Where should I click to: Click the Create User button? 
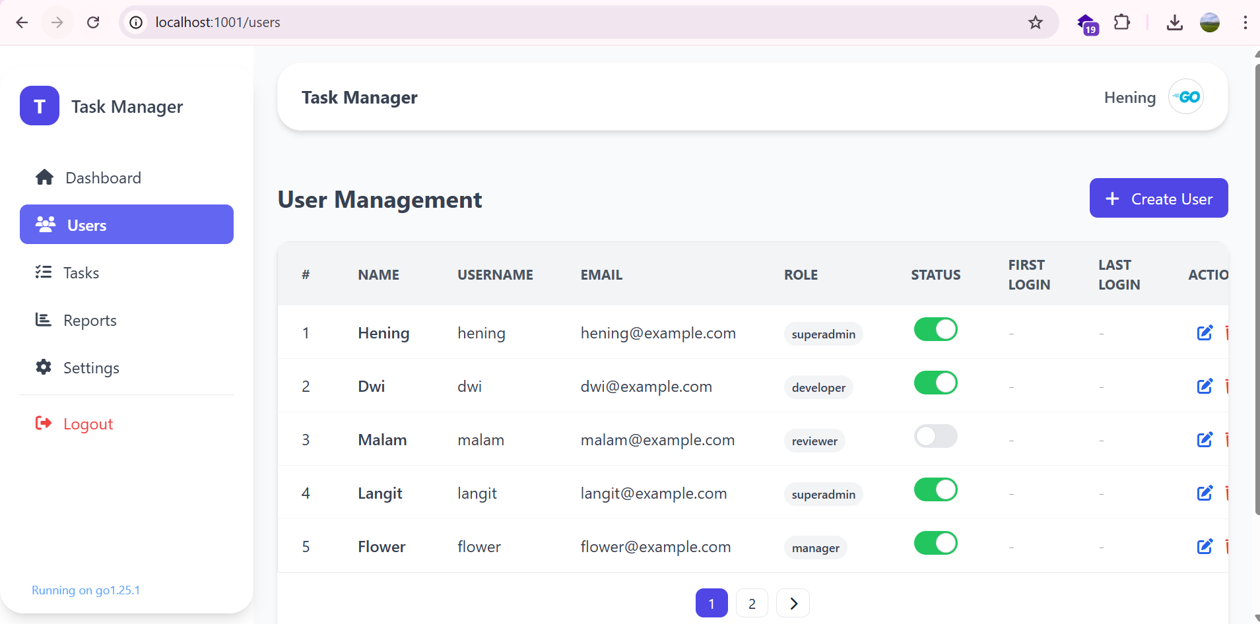[1158, 198]
